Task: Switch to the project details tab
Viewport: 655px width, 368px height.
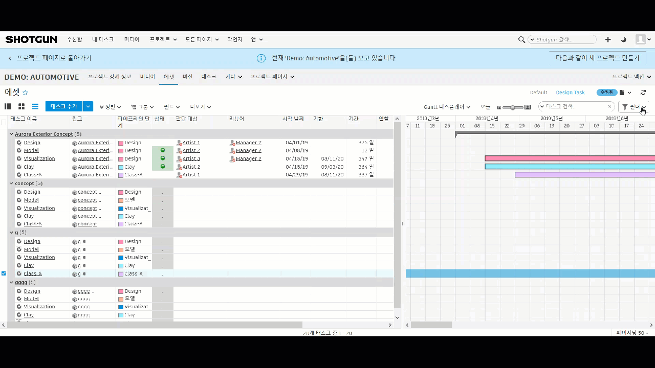Action: [x=110, y=77]
